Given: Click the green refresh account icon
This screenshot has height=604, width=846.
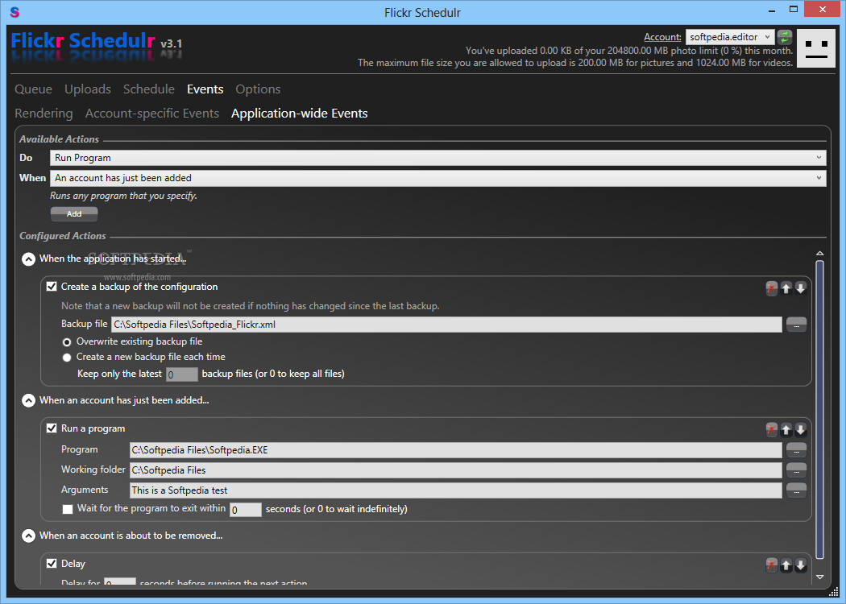Looking at the screenshot, I should tap(785, 37).
